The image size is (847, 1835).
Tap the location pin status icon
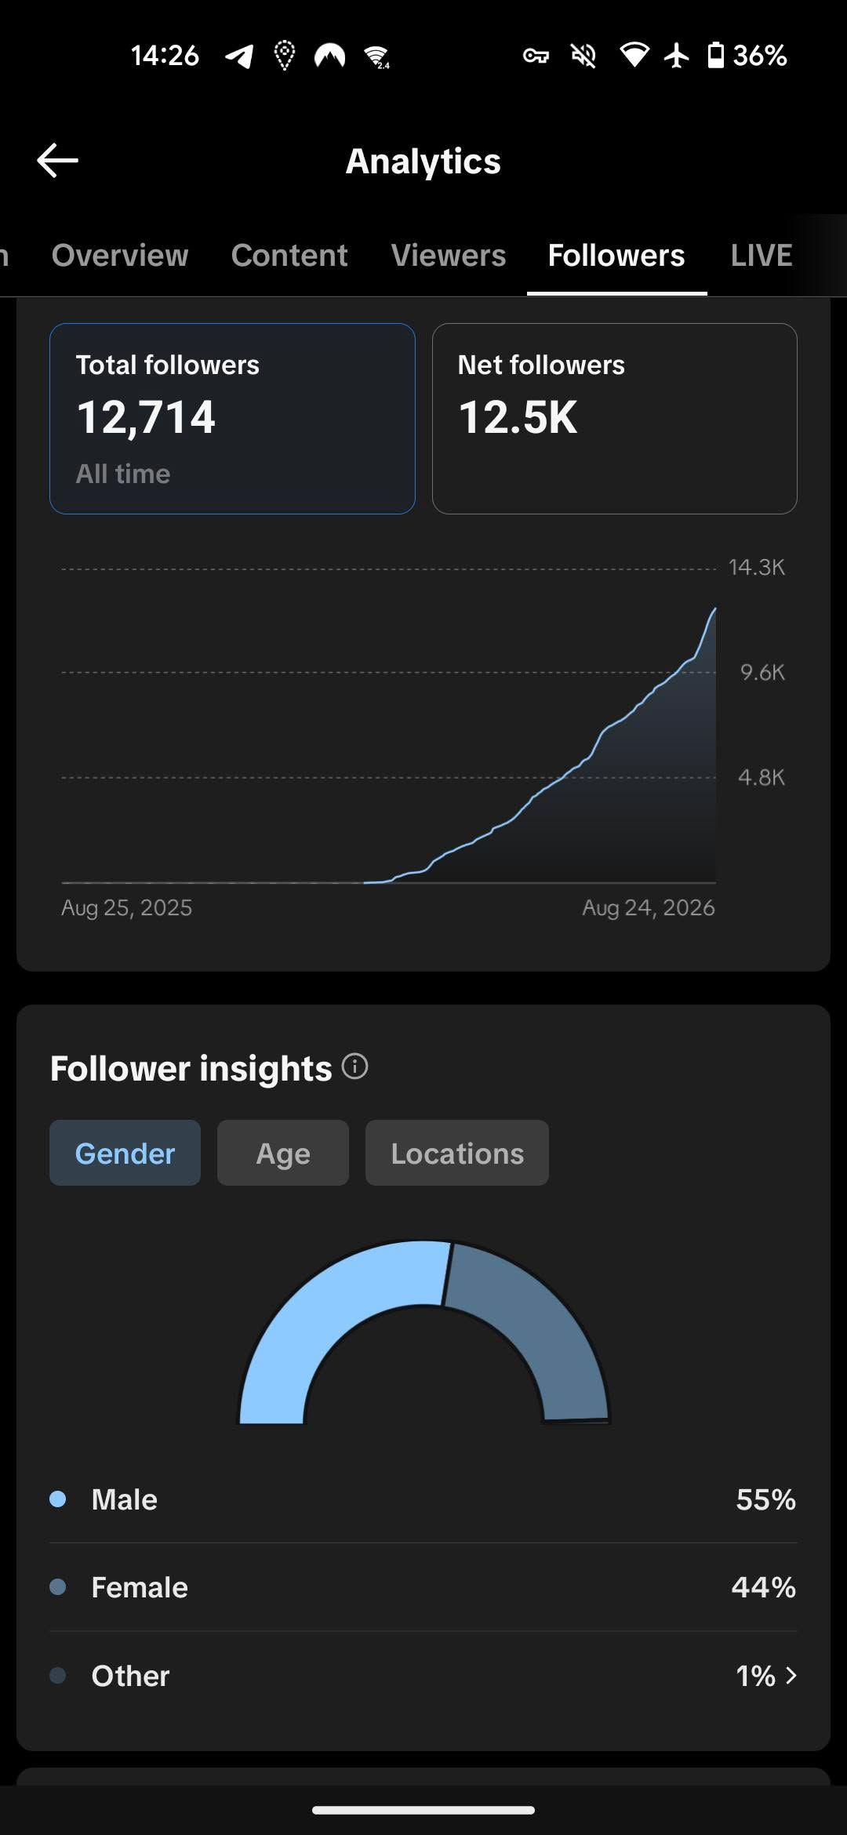(285, 56)
